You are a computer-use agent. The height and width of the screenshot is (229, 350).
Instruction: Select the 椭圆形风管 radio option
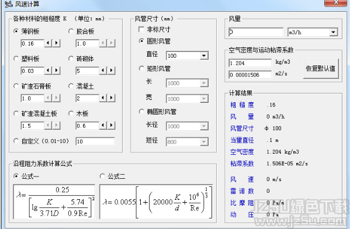(141, 112)
